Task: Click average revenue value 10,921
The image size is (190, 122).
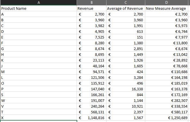Action: point(126,106)
